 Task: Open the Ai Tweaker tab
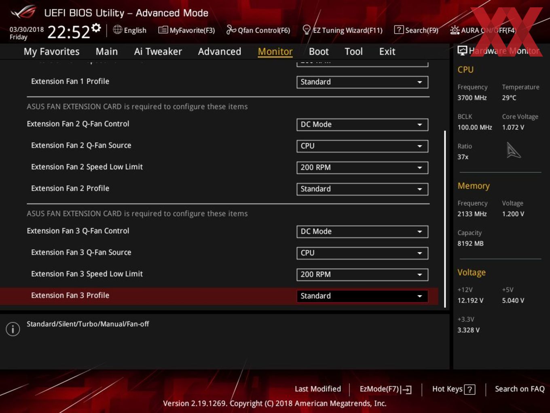point(158,51)
